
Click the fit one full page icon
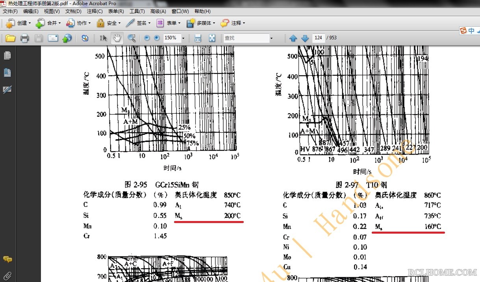point(212,38)
